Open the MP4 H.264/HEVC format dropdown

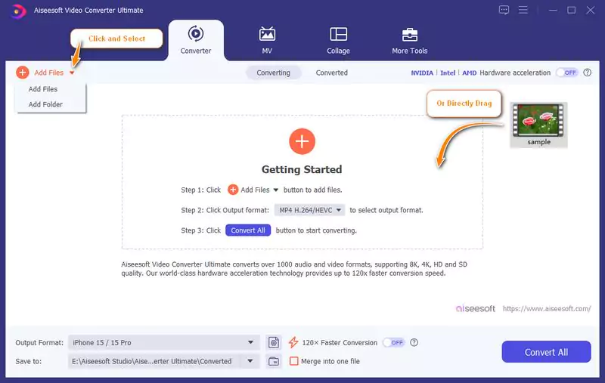309,210
